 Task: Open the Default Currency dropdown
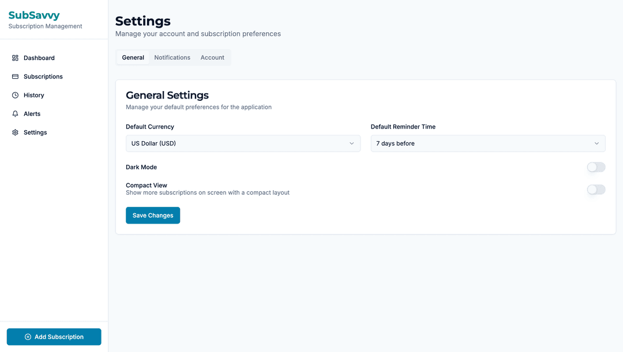242,143
